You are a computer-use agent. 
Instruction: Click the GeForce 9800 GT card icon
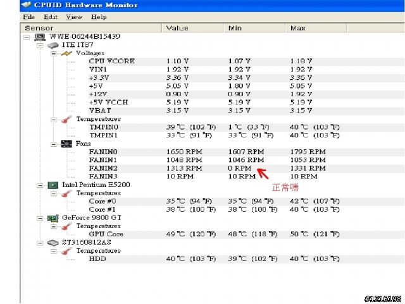point(53,218)
